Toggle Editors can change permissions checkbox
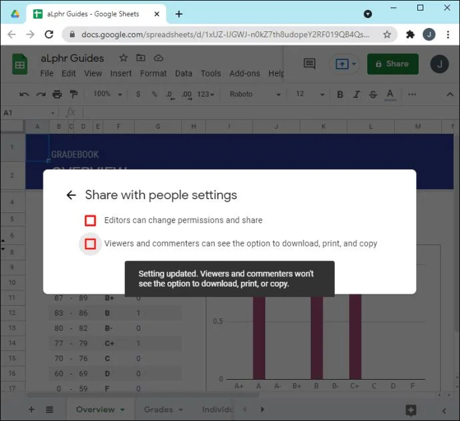The height and width of the screenshot is (421, 460). coord(91,220)
